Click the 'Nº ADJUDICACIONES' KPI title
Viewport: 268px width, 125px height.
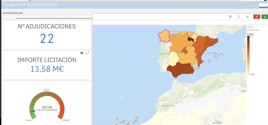pos(47,26)
